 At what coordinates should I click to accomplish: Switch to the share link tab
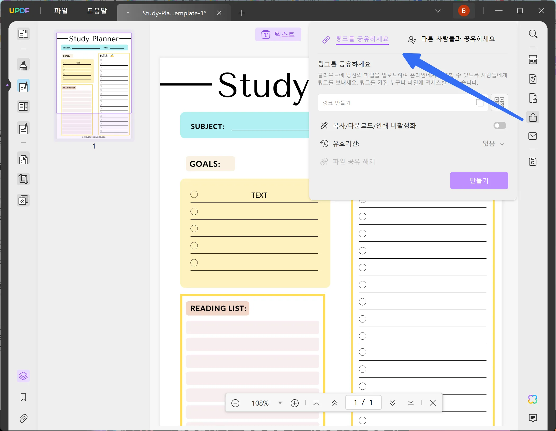(x=355, y=39)
